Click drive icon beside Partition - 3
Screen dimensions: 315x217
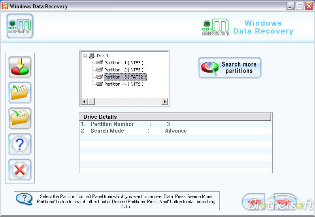point(100,77)
